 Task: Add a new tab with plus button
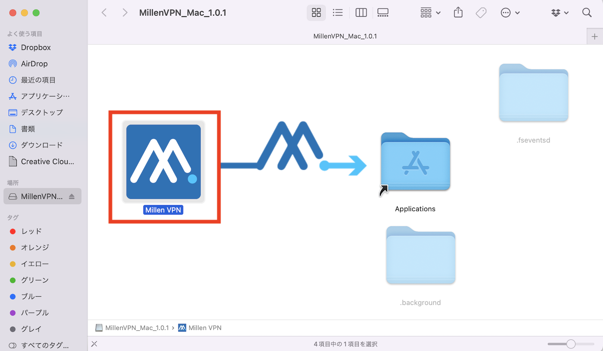(595, 37)
